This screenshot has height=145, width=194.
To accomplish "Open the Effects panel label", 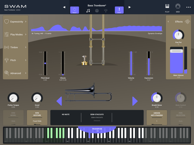I will pos(179,22).
